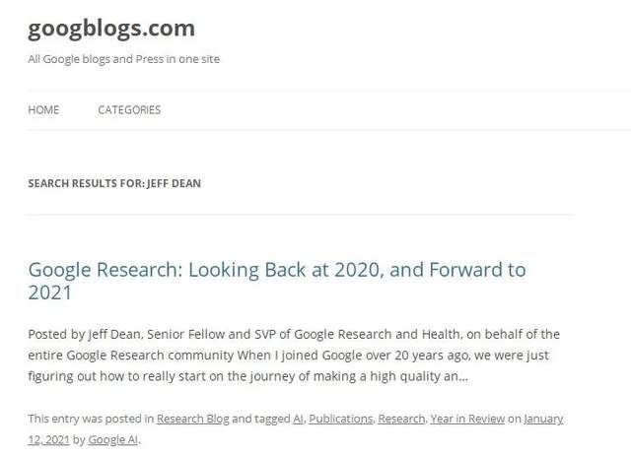Open the CATEGORIES menu item
Viewport: 631px width, 455px height.
tap(129, 109)
